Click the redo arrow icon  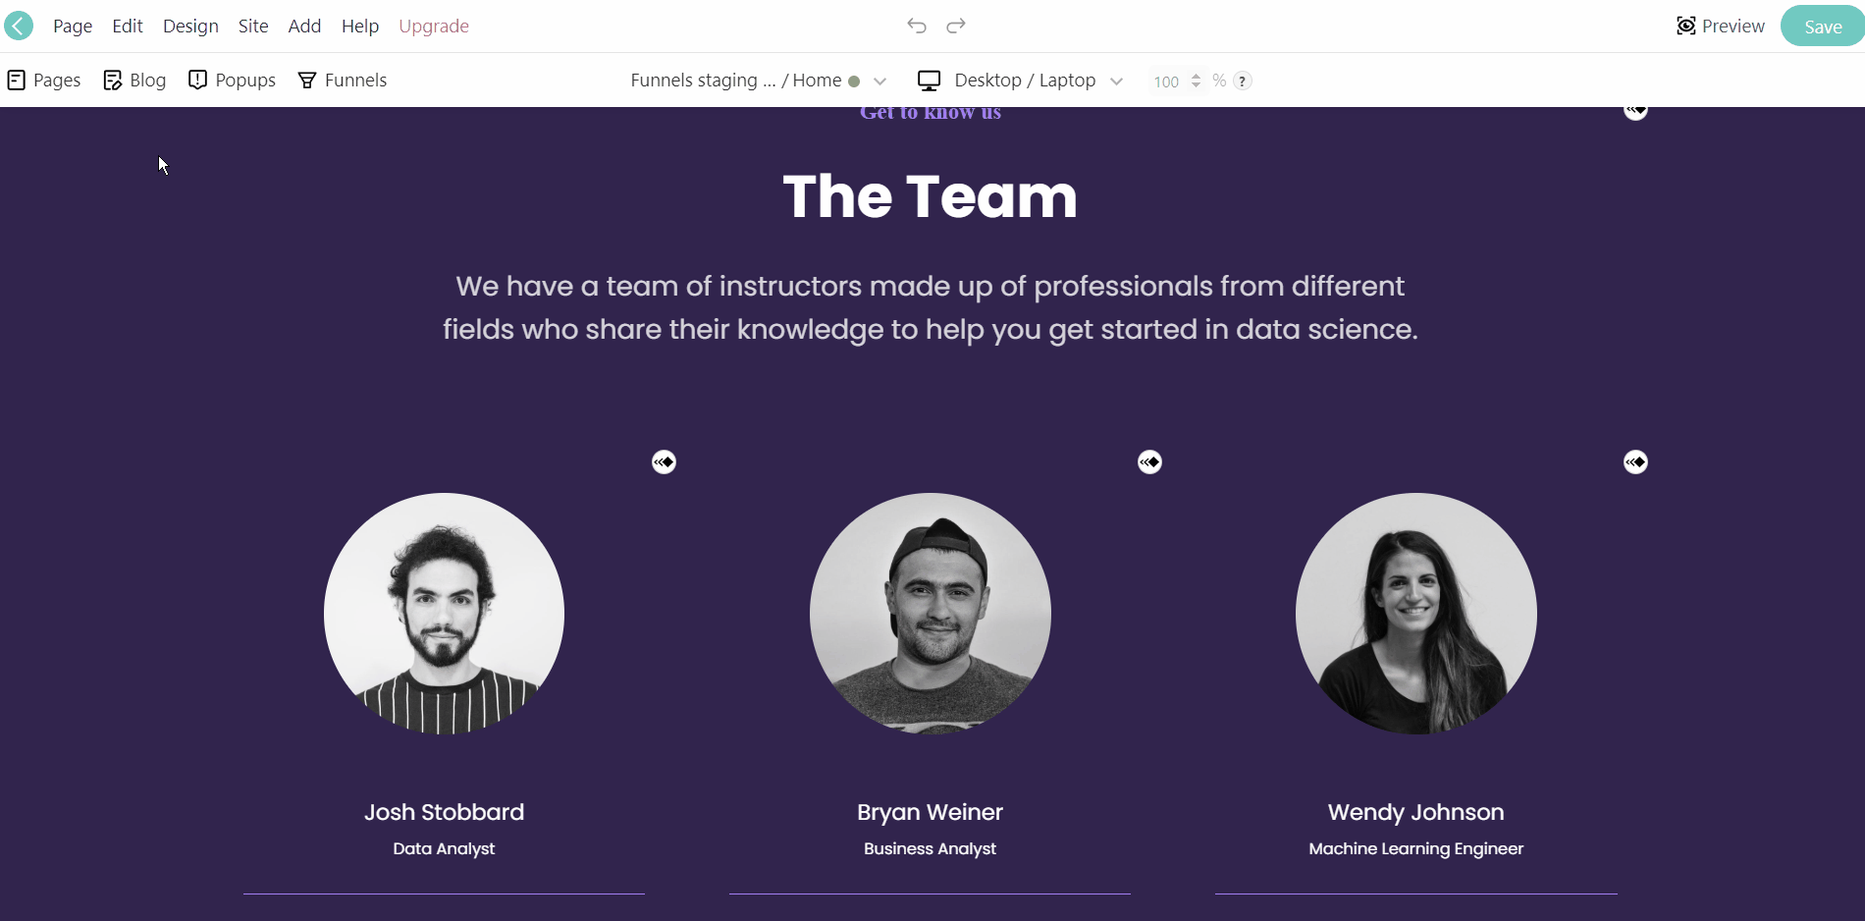point(956,26)
